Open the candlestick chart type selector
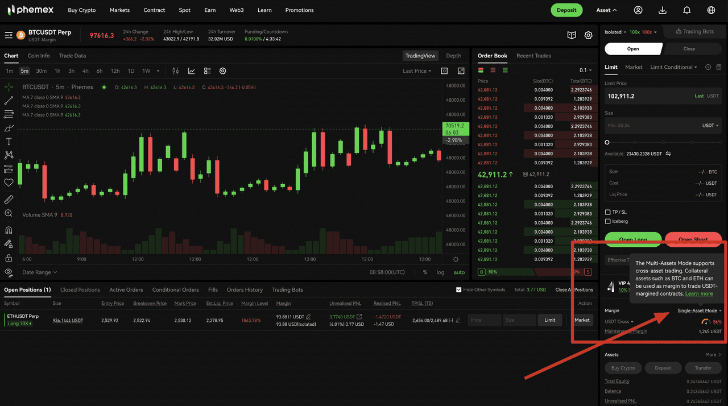Screen dimensions: 728x406 176,71
